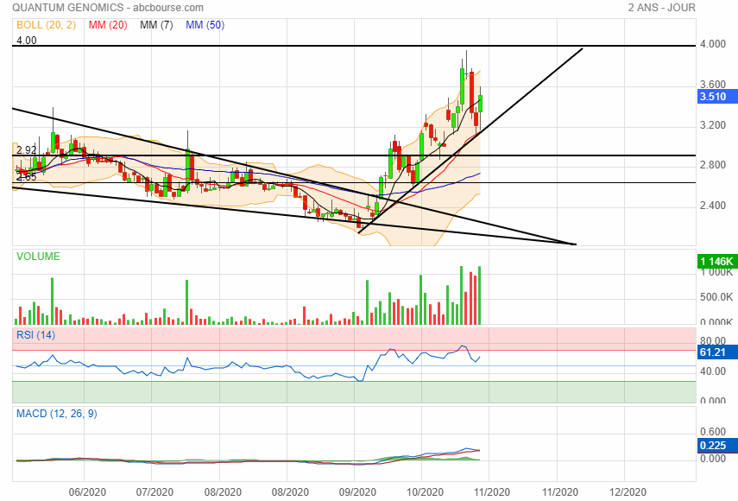
Task: Click the 40.00 RSI axis value
Action: click(713, 371)
